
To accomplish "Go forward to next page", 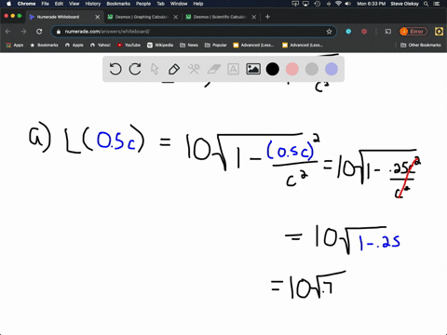I will [x=23, y=32].
